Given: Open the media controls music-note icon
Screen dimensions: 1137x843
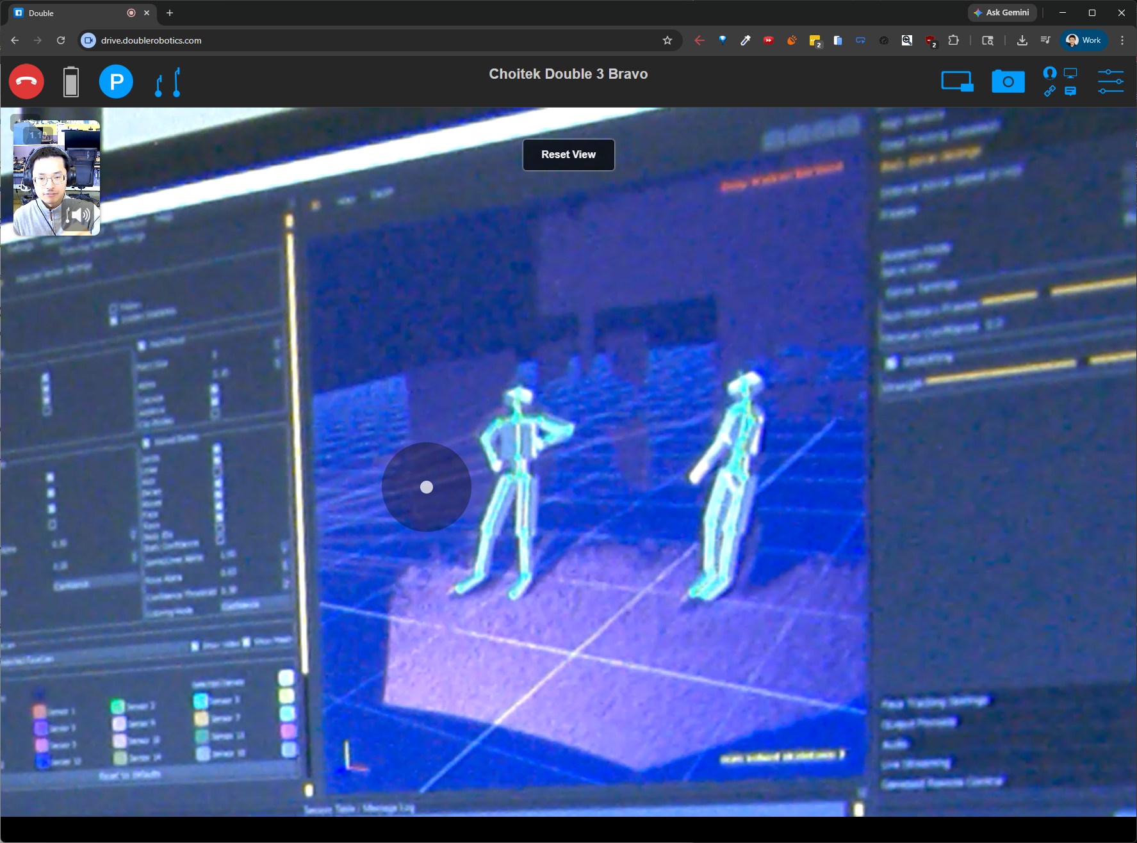Looking at the screenshot, I should click(1045, 40).
